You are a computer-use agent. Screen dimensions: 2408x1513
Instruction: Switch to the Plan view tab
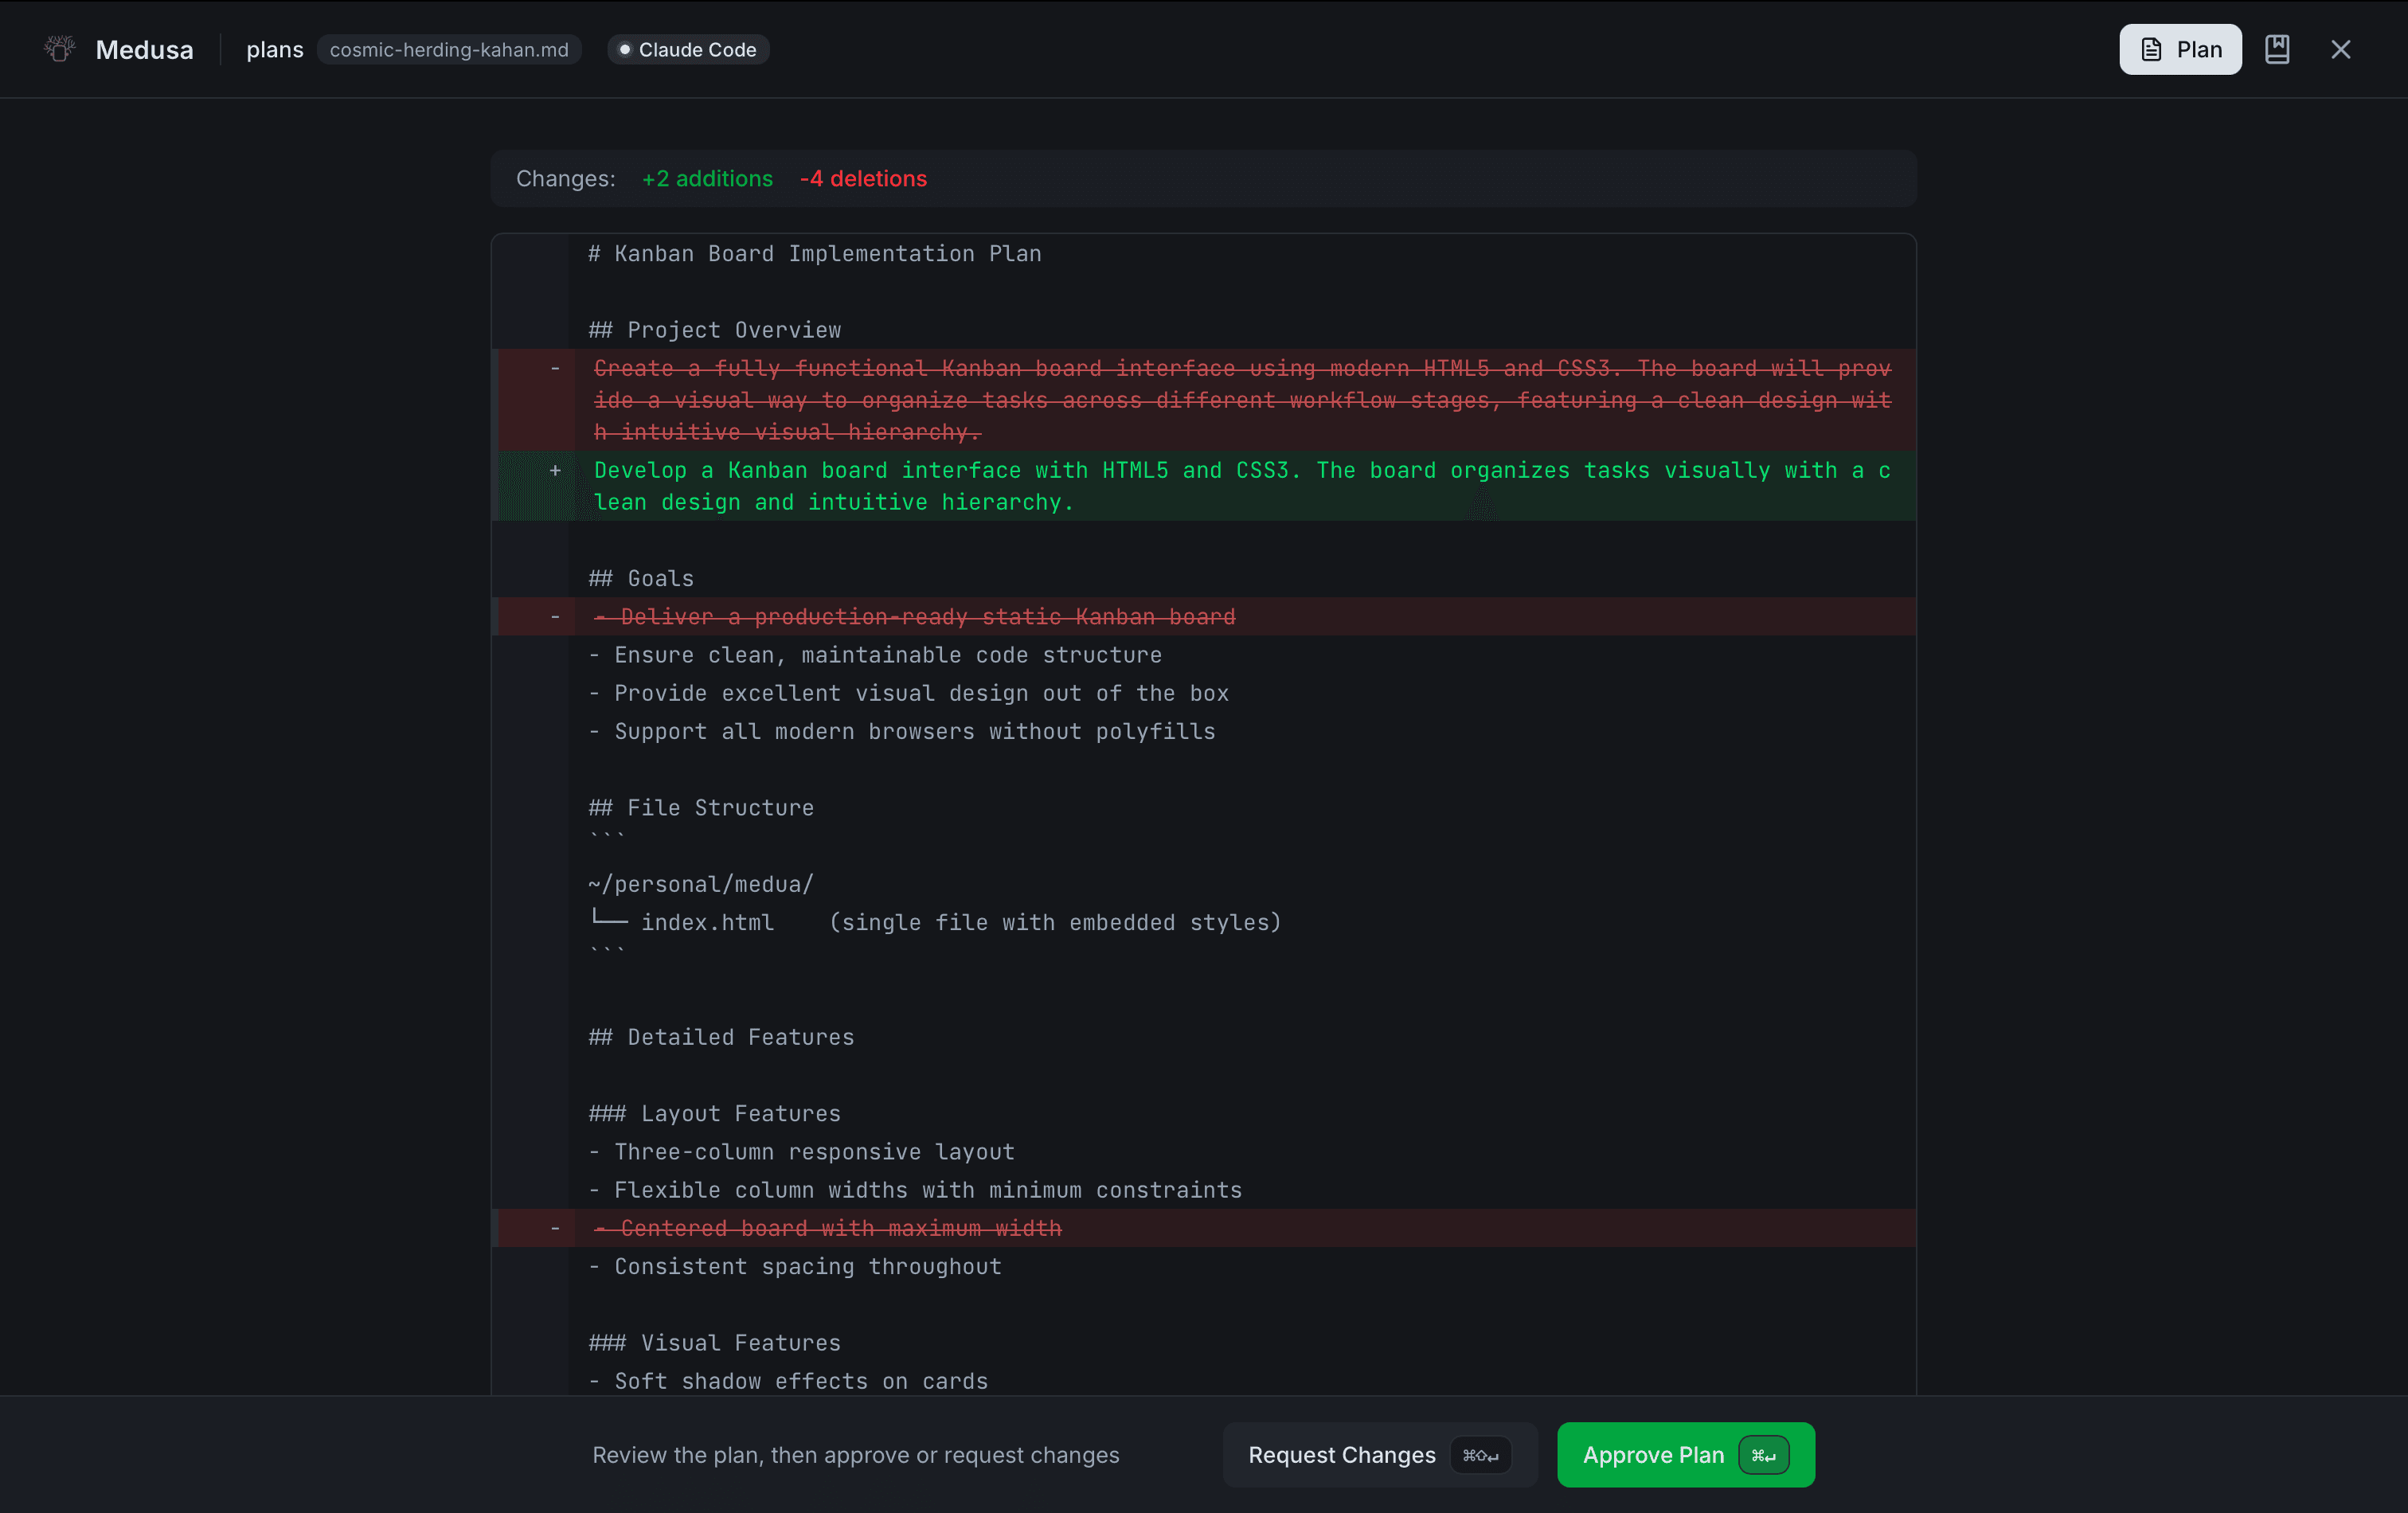[2180, 49]
